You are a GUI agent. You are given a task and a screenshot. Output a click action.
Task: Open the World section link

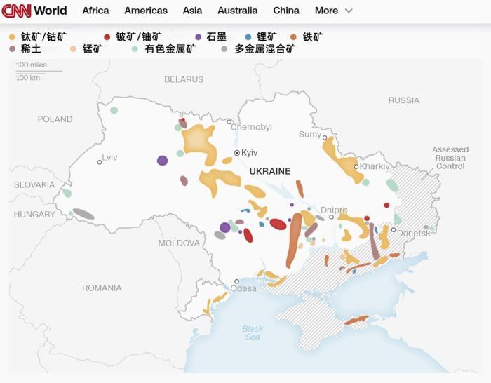coord(51,11)
